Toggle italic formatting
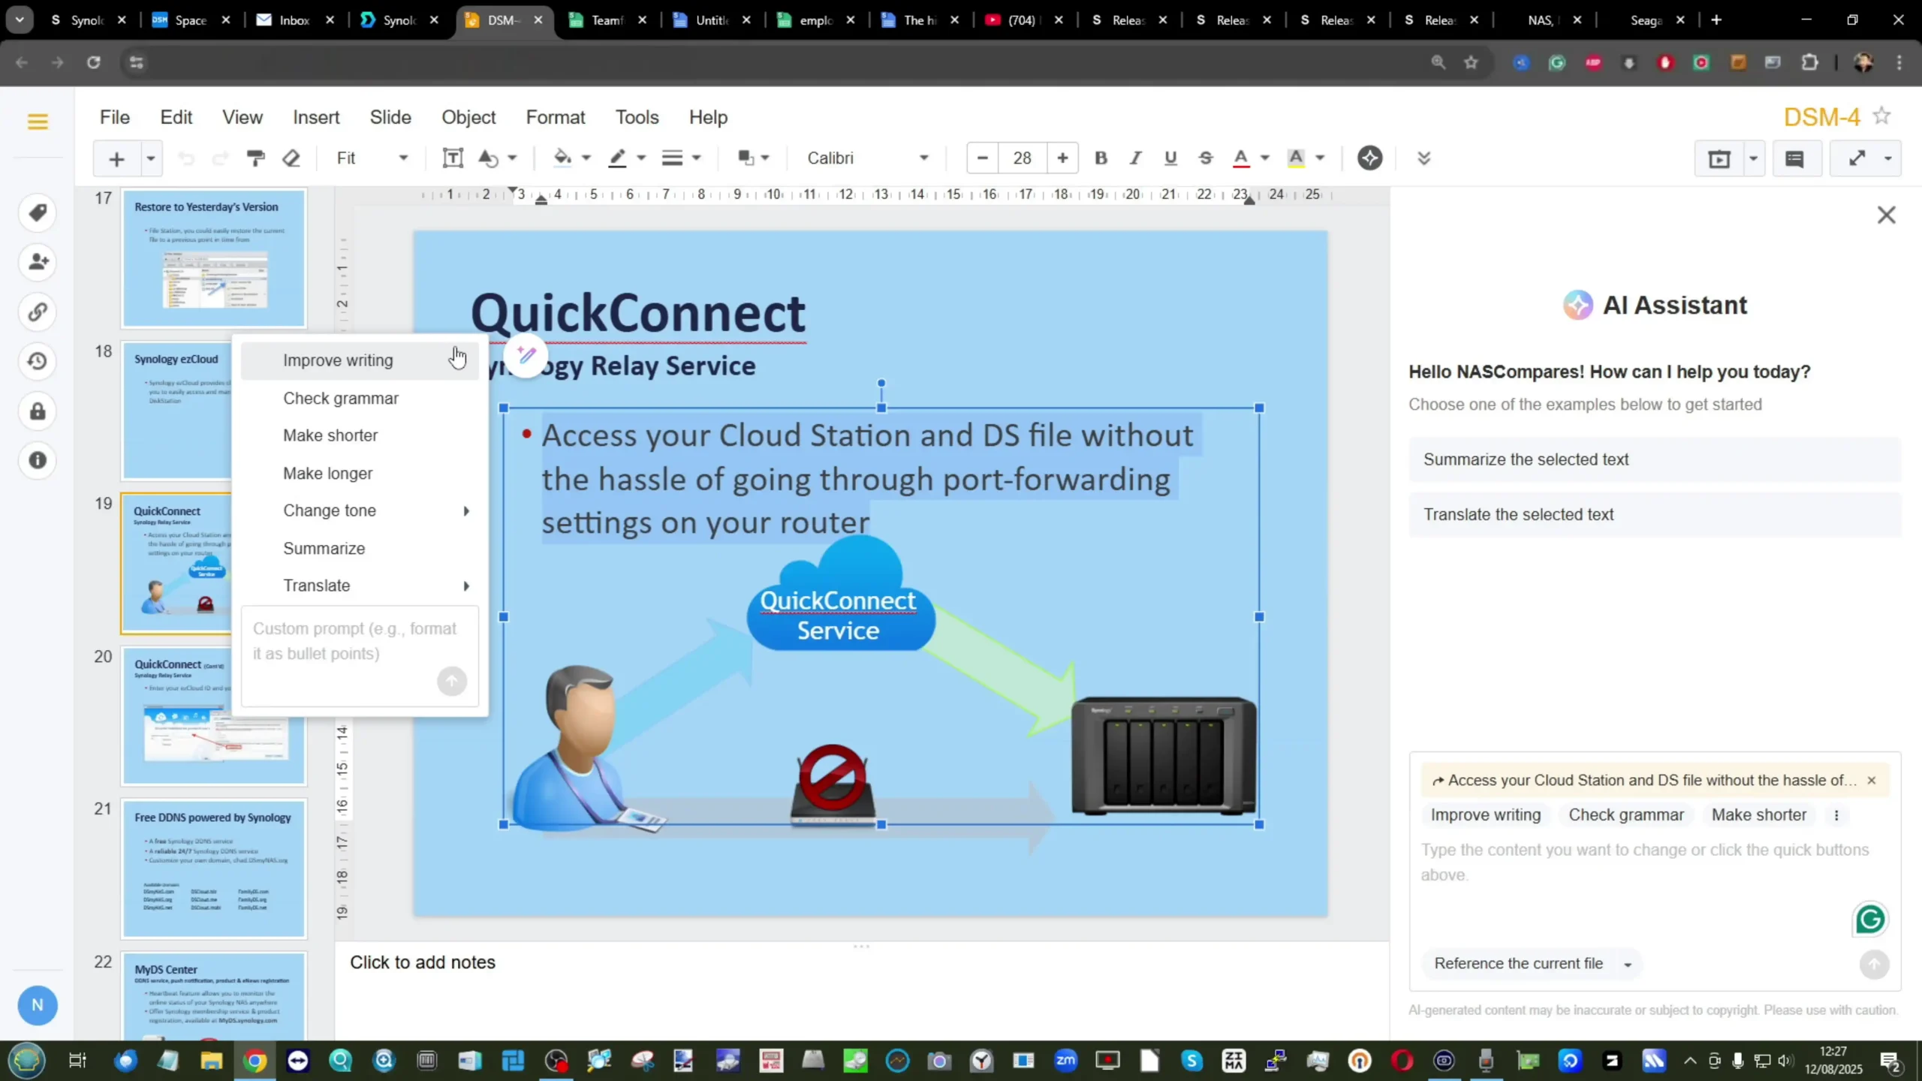This screenshot has height=1081, width=1922. [1135, 158]
